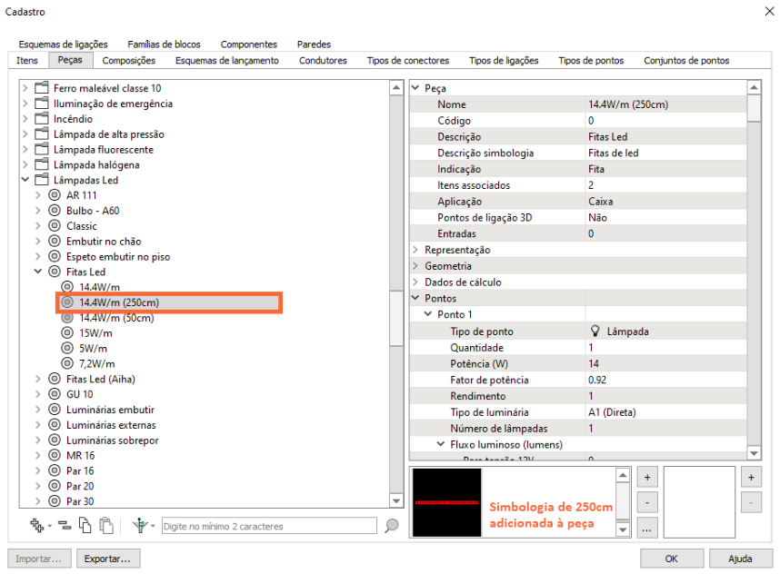
Task: Click the add new item icon in bottom toolbar
Action: (x=37, y=526)
